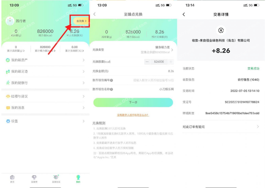266x188 pixels.
Task: Open 我的碳资产 via its icon
Action: point(8,60)
